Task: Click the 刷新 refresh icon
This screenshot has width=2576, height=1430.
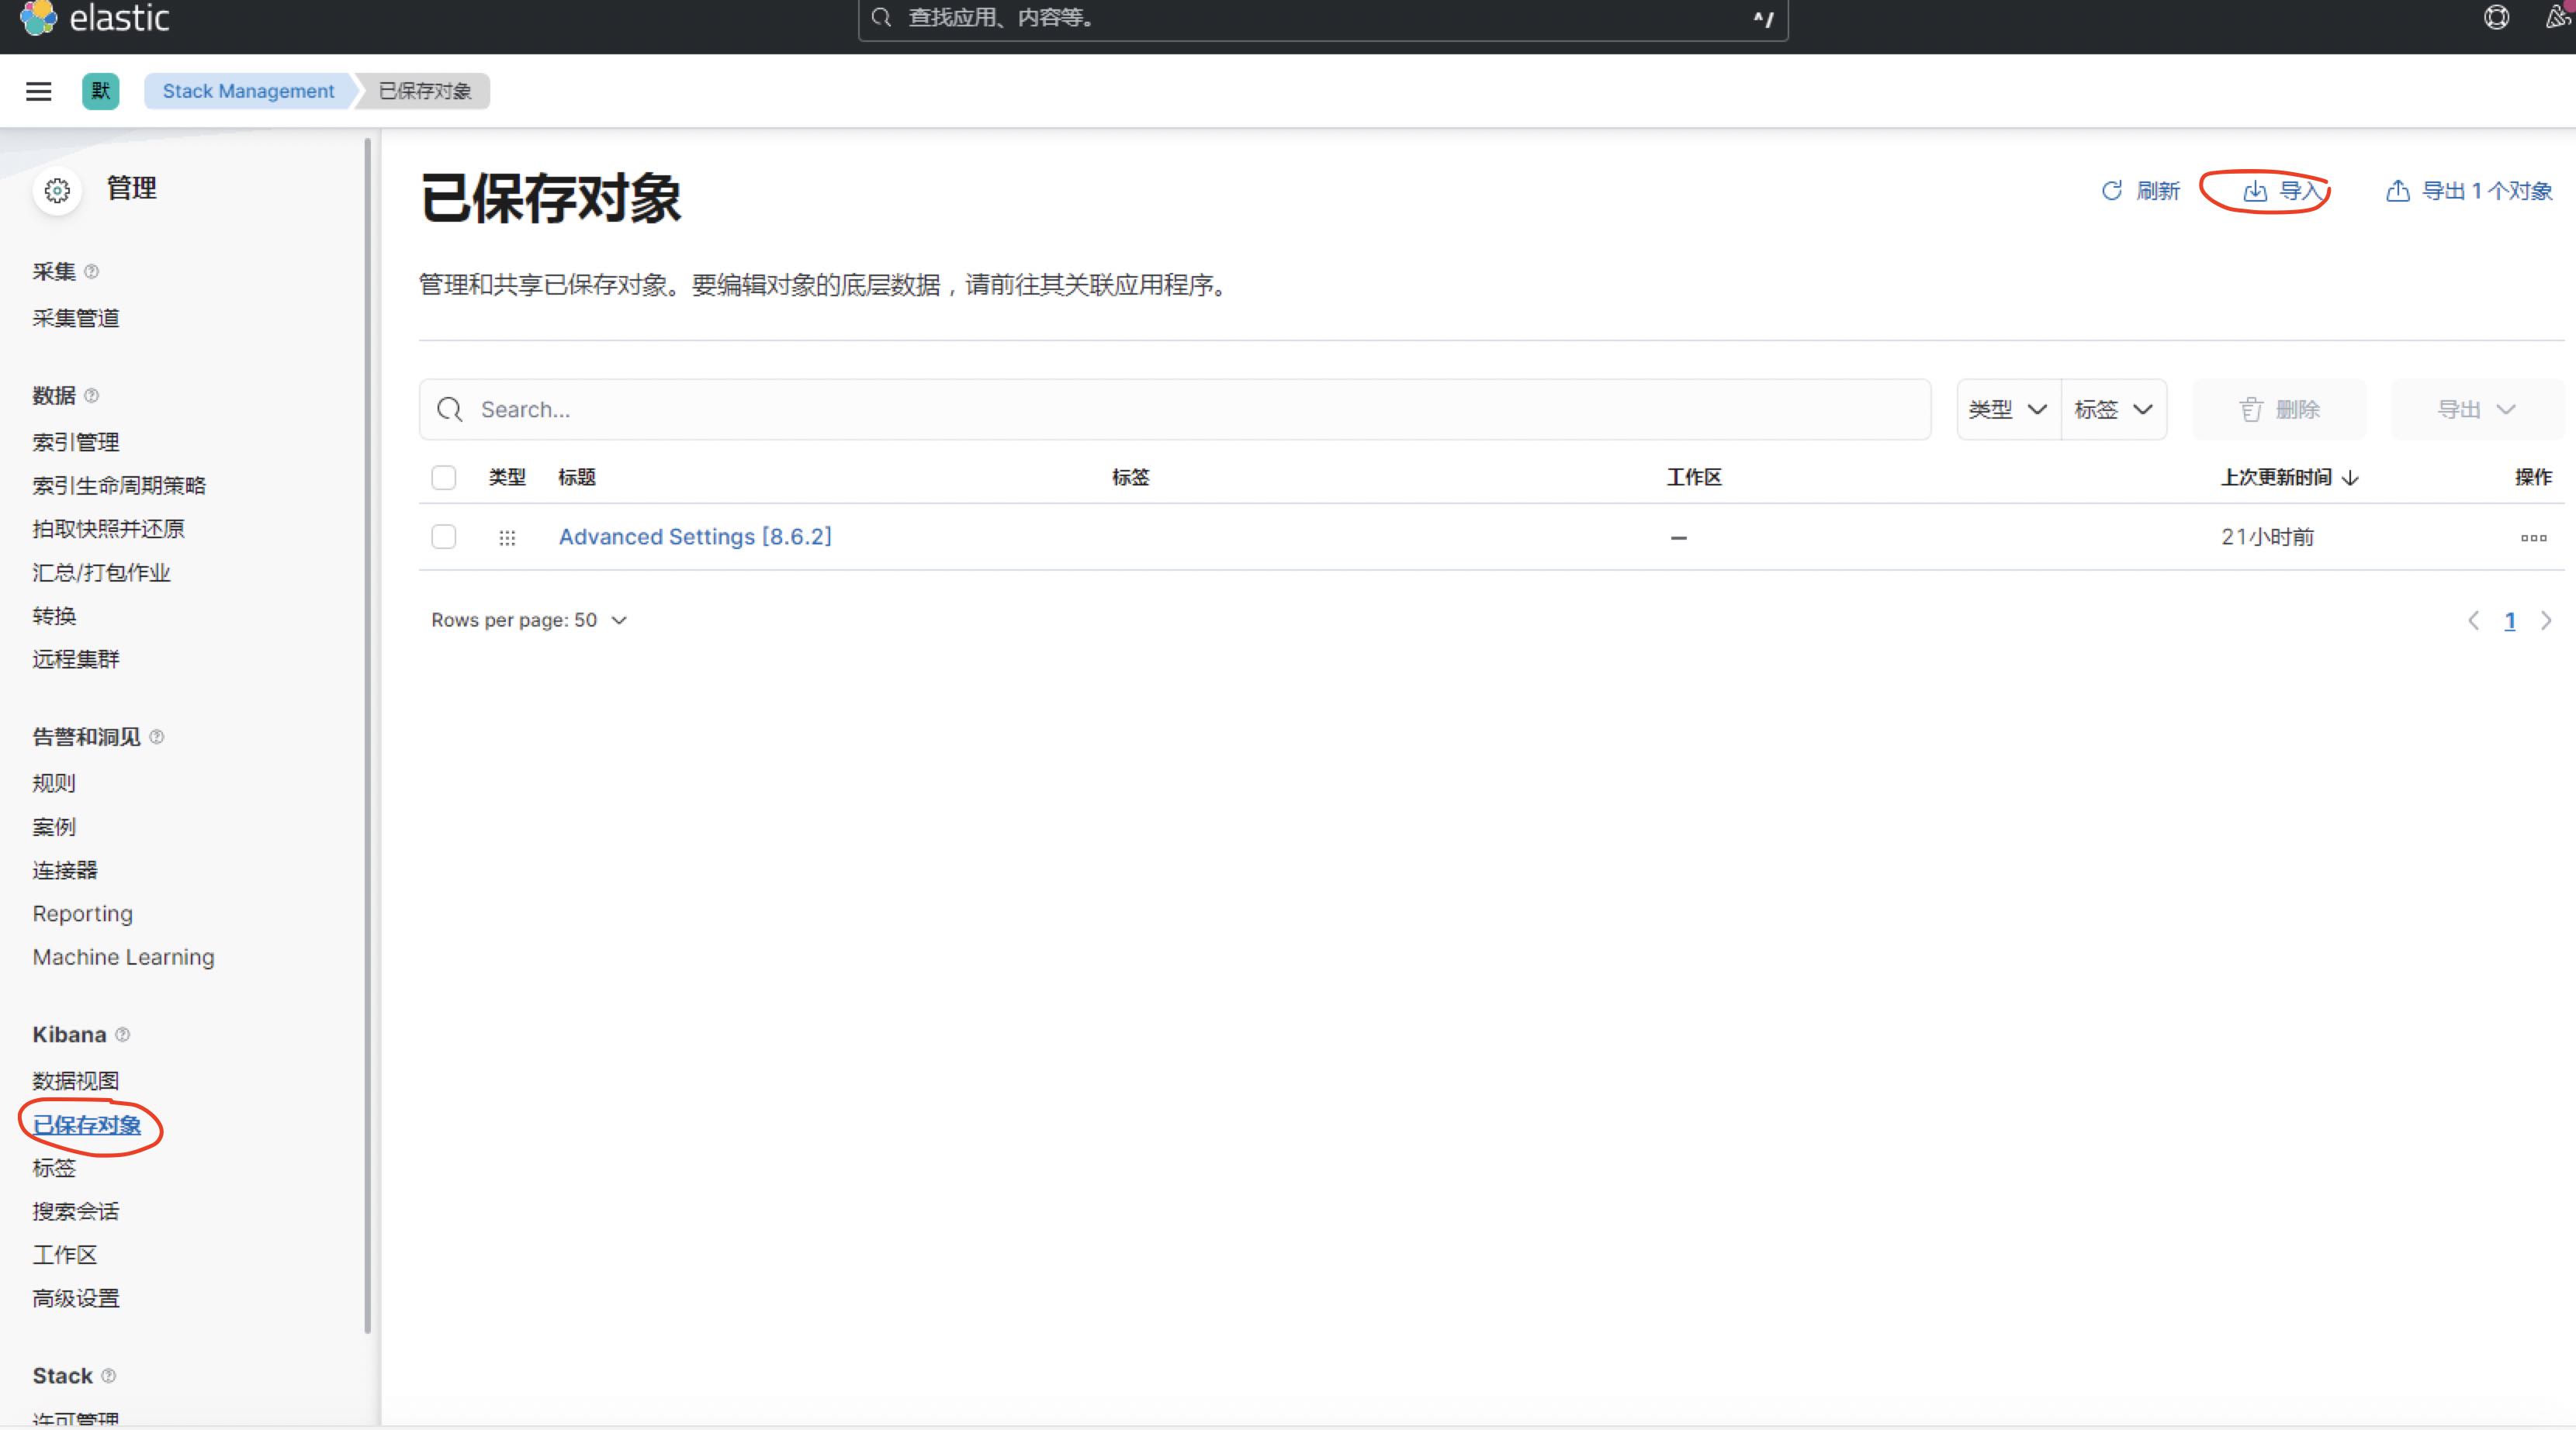Action: click(2112, 192)
